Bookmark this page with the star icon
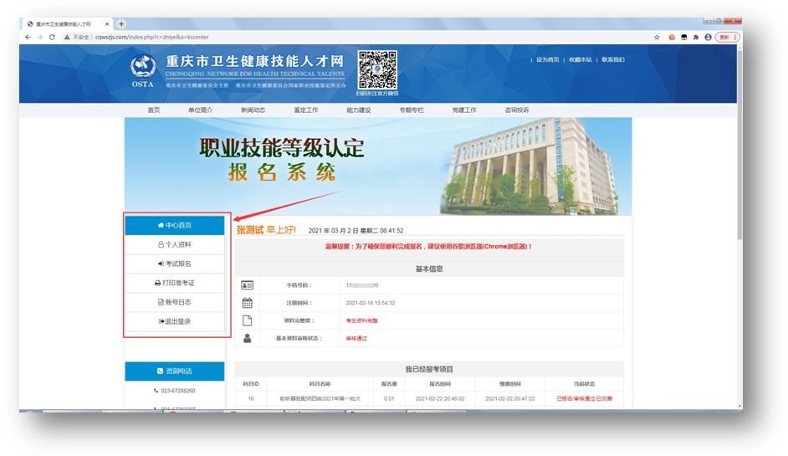 pos(658,38)
